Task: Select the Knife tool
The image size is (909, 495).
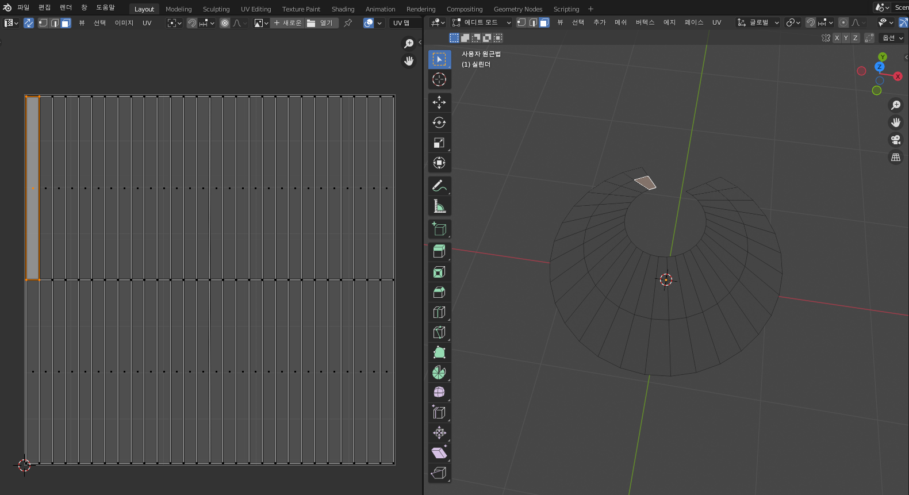Action: tap(439, 332)
